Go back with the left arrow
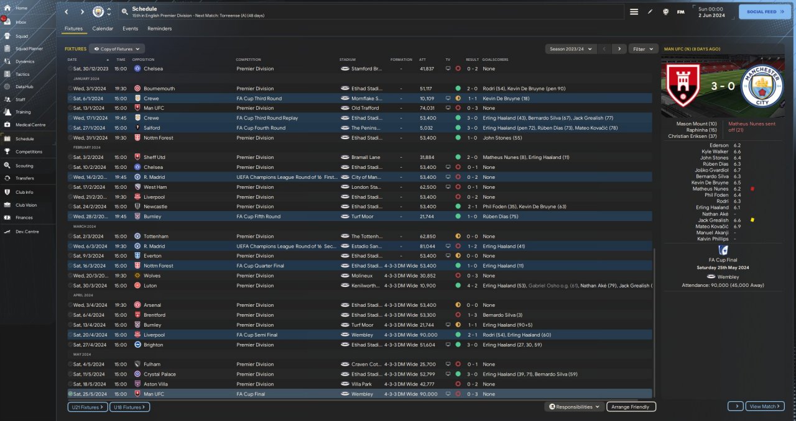 coord(67,12)
